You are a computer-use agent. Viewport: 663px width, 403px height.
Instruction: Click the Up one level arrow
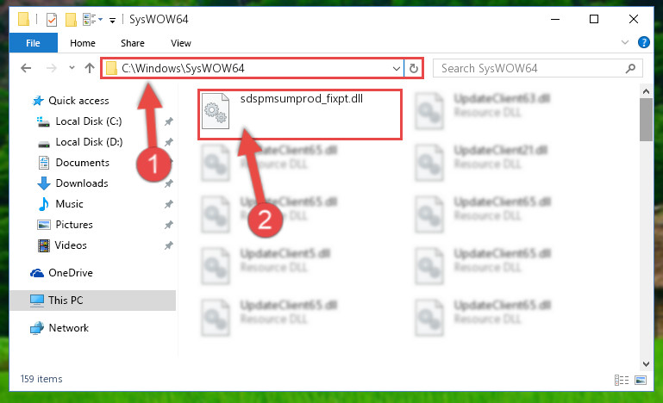[89, 68]
